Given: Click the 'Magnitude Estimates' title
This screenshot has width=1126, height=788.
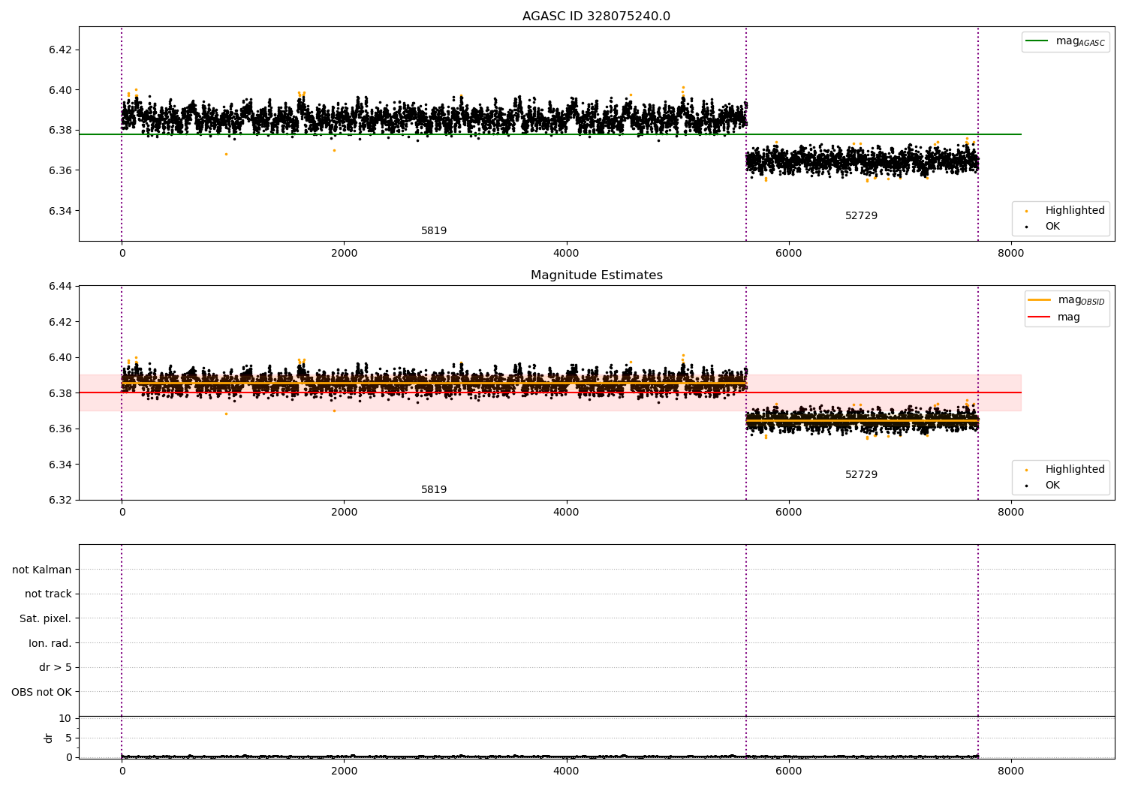Looking at the screenshot, I should pyautogui.click(x=596, y=275).
